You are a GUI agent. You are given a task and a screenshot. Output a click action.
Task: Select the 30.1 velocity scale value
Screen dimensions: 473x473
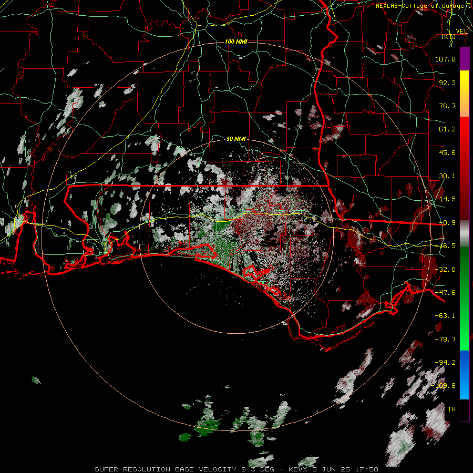click(x=447, y=176)
